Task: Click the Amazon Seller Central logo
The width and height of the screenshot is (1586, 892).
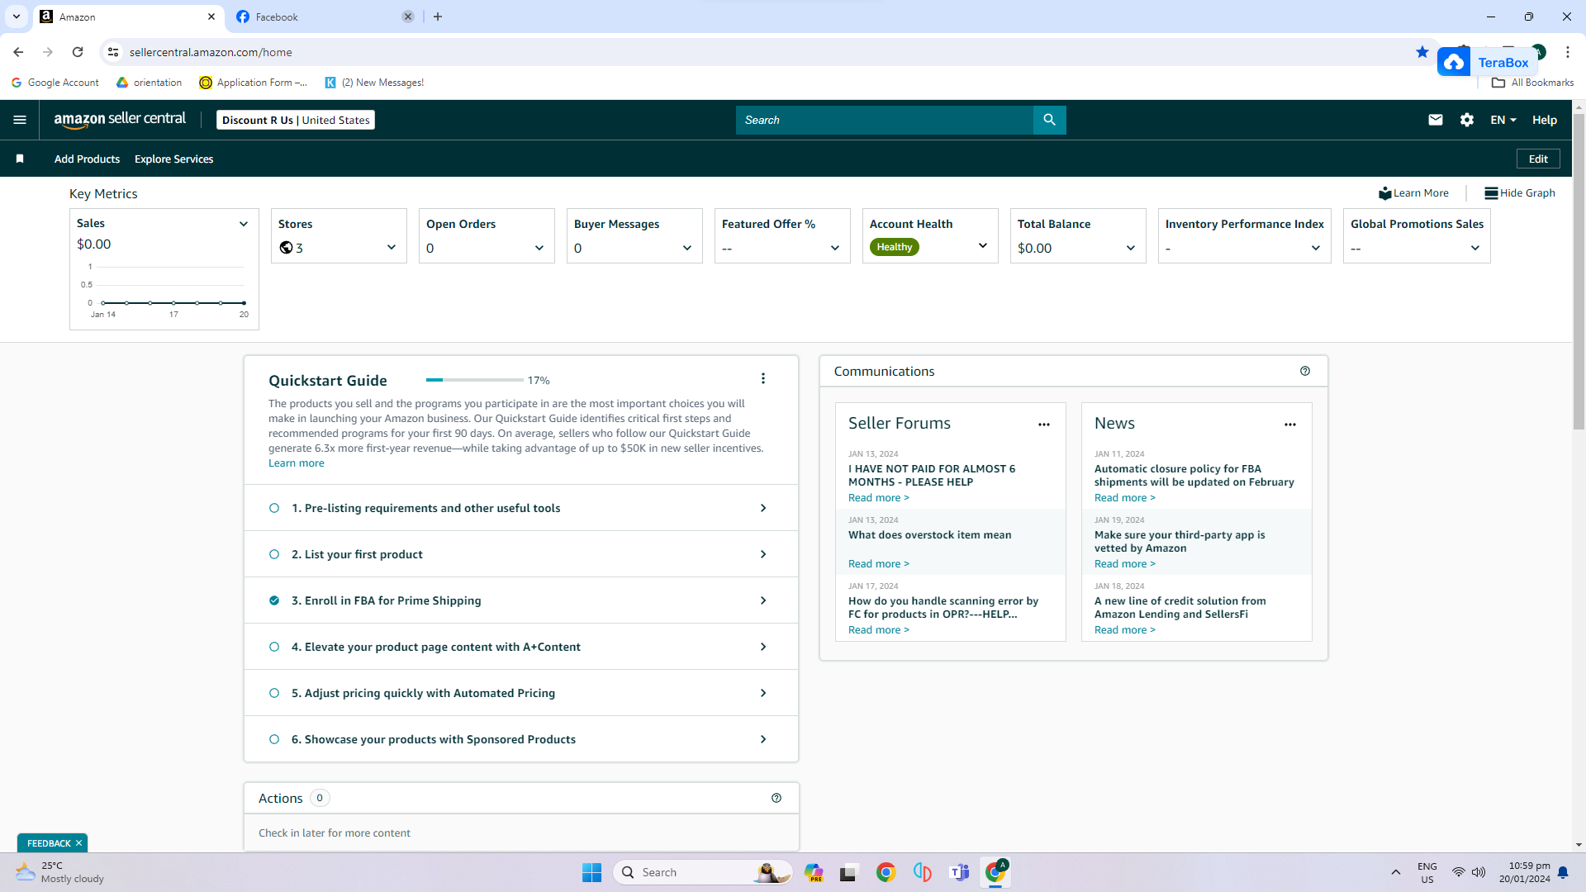Action: pos(121,120)
